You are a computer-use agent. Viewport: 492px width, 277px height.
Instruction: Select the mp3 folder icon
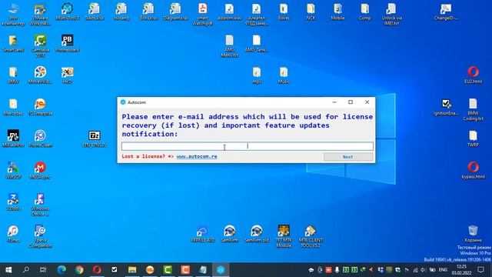pyautogui.click(x=257, y=75)
